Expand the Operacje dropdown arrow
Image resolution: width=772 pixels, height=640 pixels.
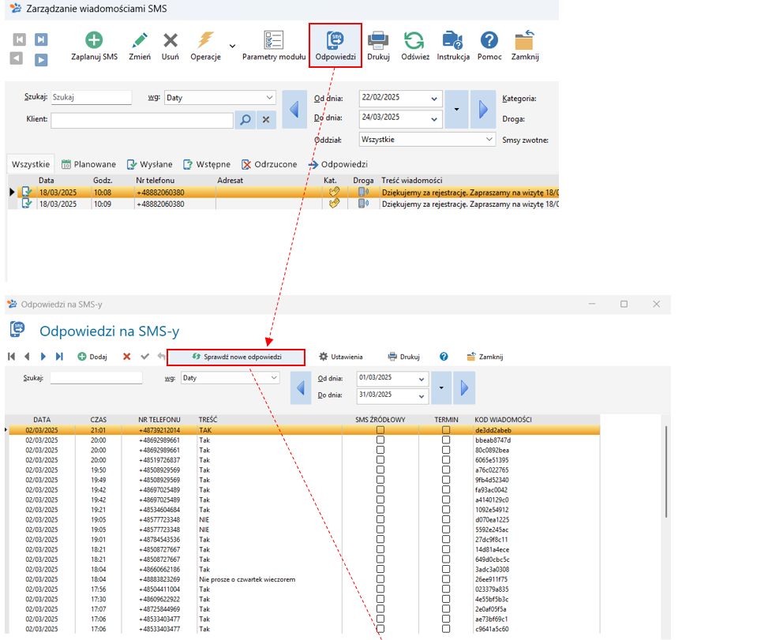coord(232,47)
